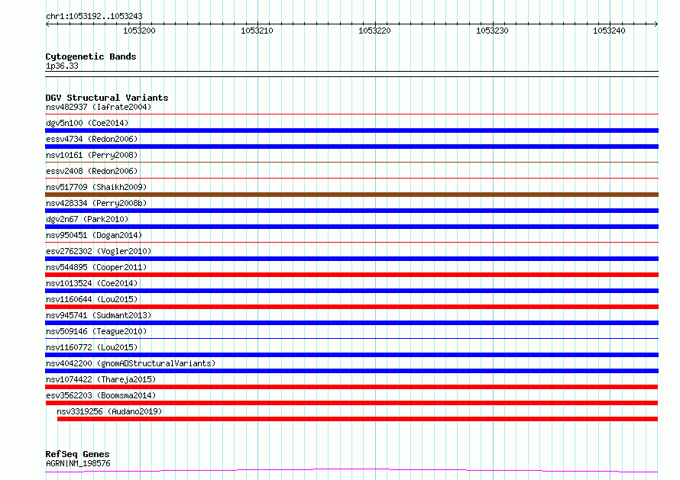Open the nsv3319256 (Audano2019) label
680x480 pixels.
109,411
